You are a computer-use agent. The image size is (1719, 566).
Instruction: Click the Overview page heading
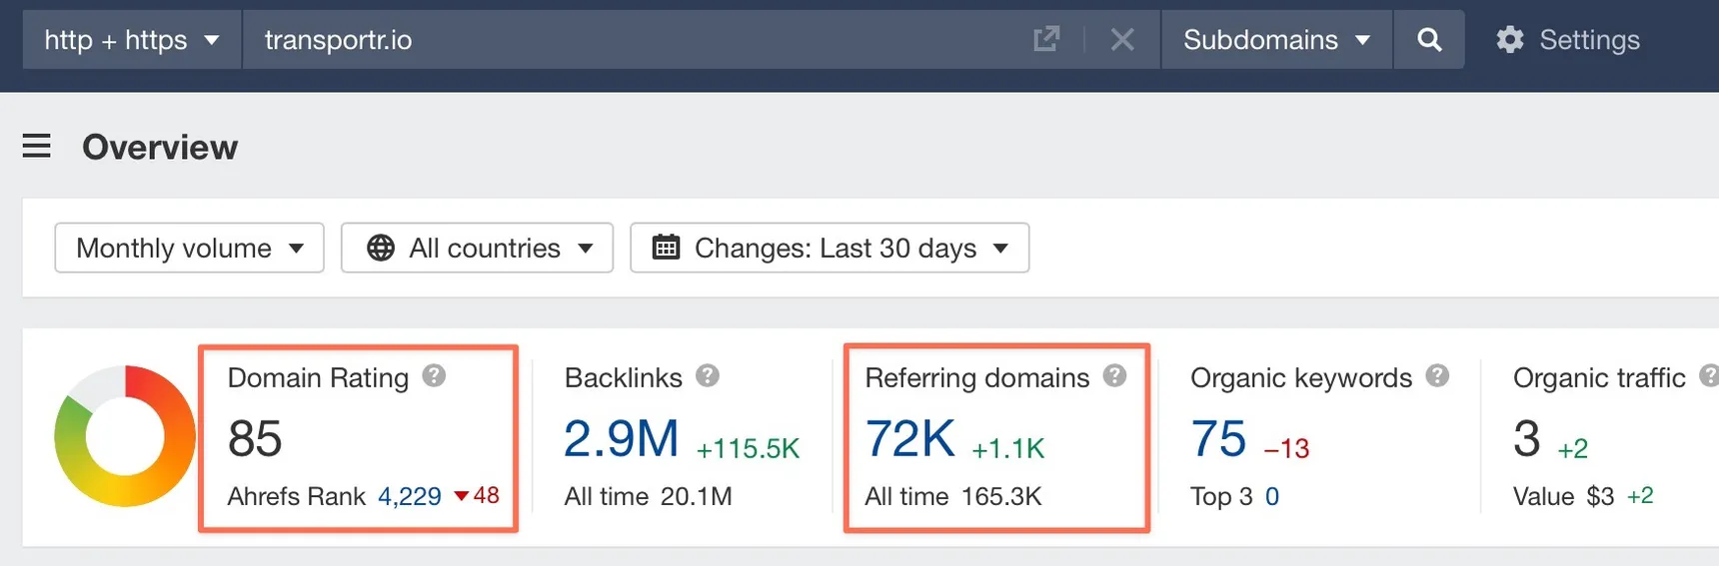[160, 147]
